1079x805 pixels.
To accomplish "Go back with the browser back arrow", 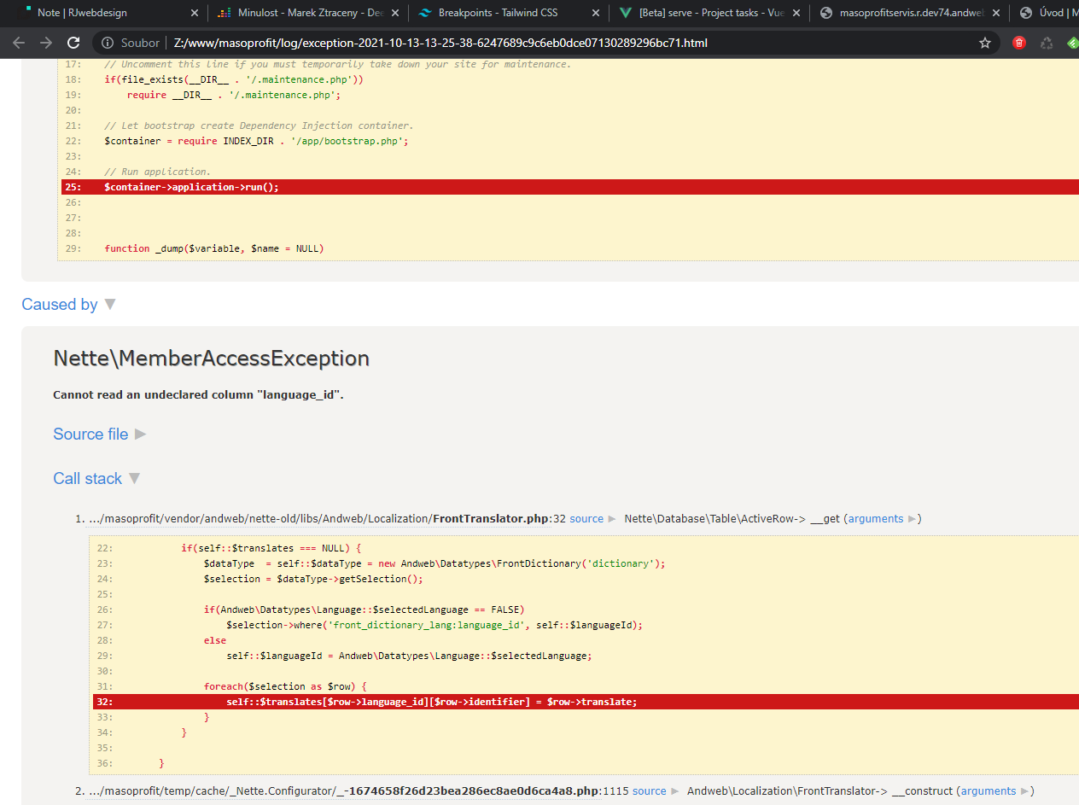I will click(19, 43).
